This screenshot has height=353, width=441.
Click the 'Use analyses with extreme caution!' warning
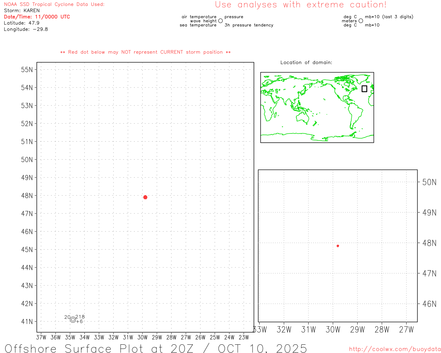301,5
